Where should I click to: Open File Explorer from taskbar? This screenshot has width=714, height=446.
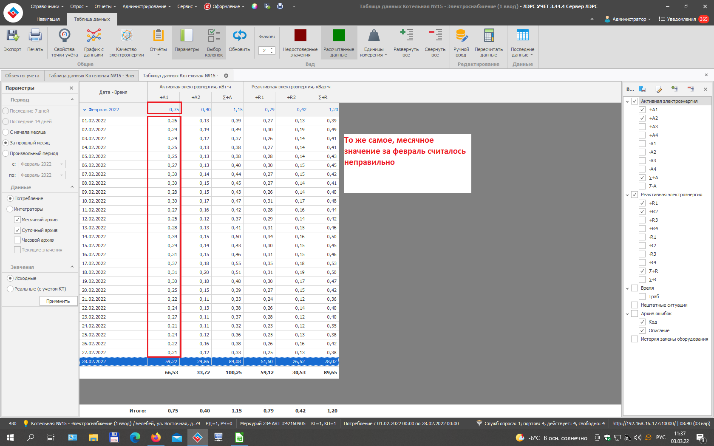click(93, 437)
